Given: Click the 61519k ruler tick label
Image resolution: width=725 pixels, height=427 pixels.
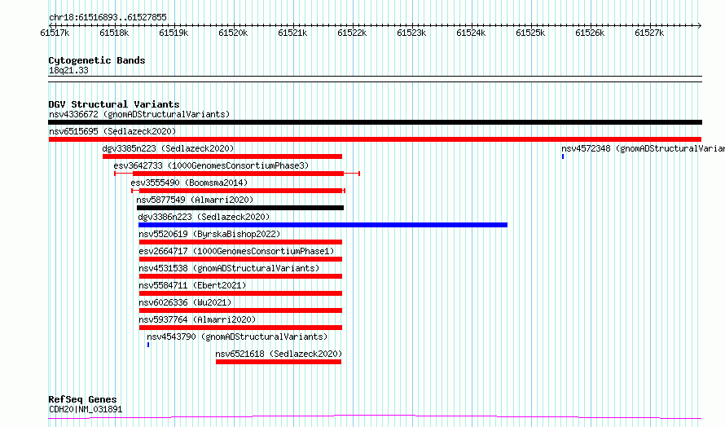Looking at the screenshot, I should (174, 33).
